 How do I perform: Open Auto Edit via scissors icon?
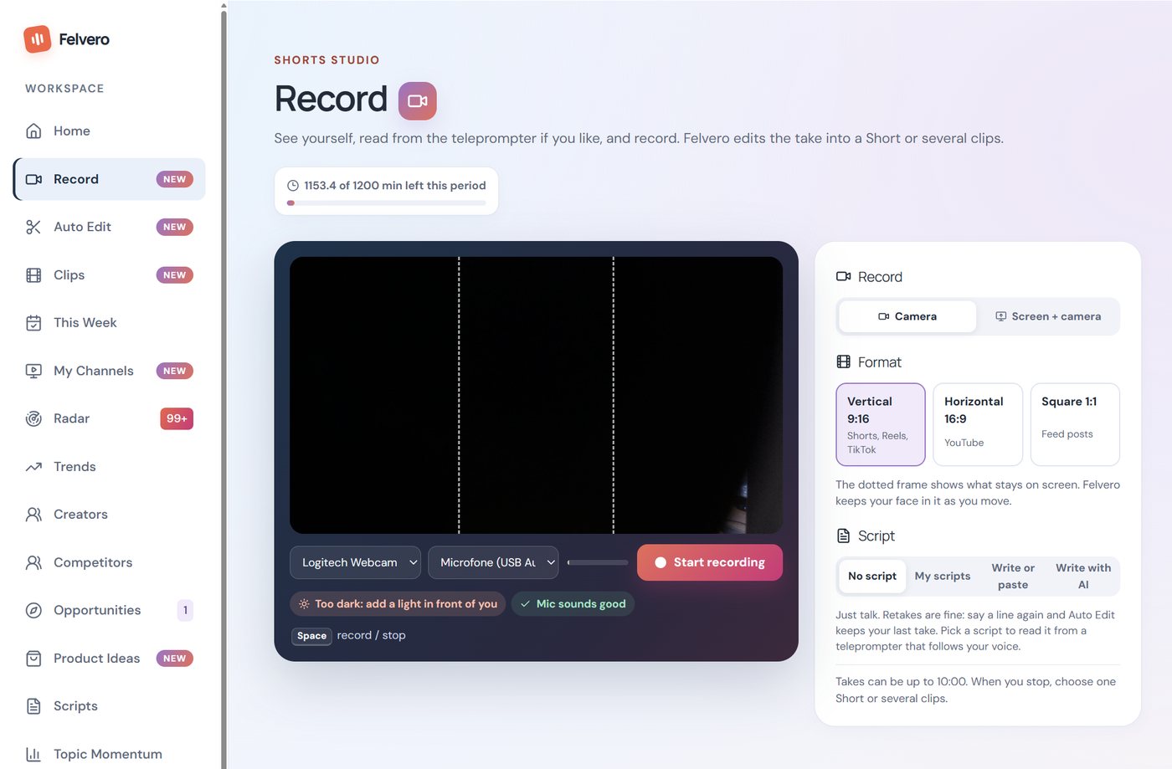(33, 227)
